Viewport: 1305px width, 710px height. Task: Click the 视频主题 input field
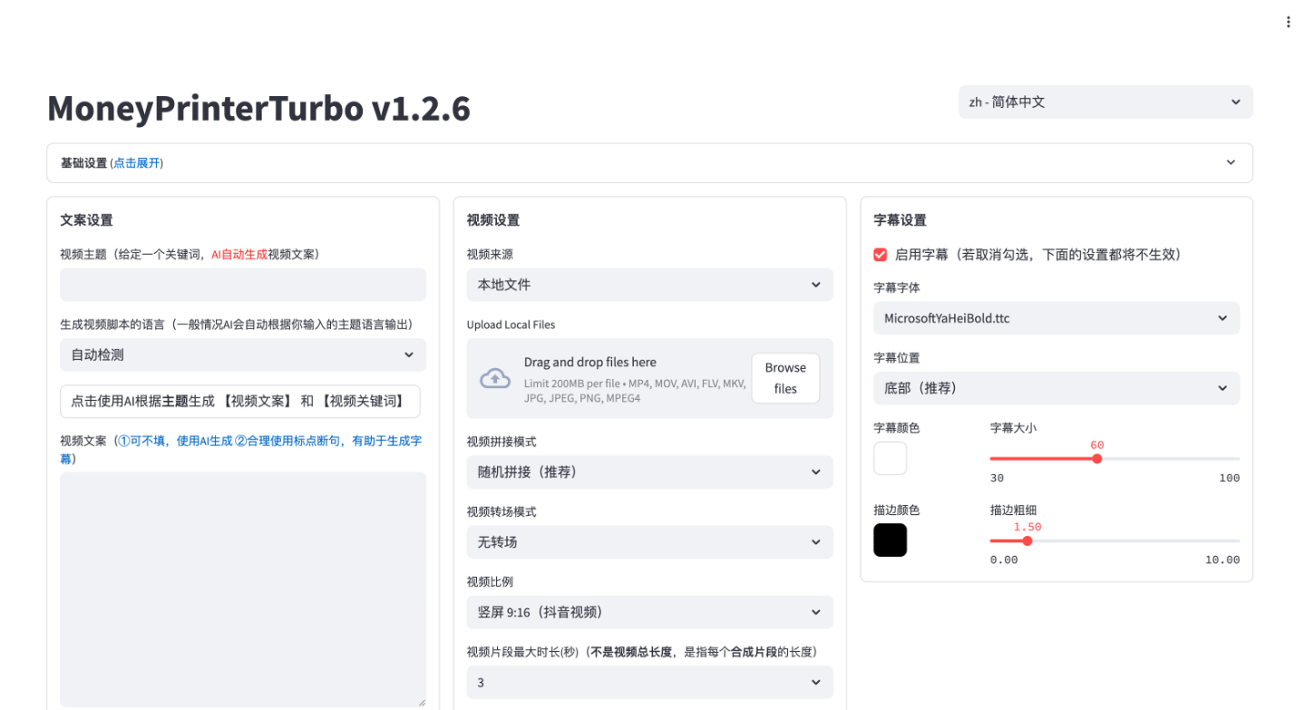[243, 285]
